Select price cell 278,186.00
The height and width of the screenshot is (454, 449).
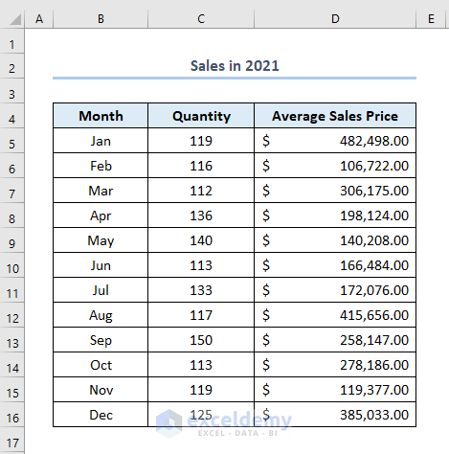point(335,365)
